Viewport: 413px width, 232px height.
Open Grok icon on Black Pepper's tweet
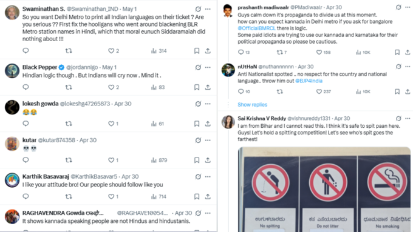point(198,67)
